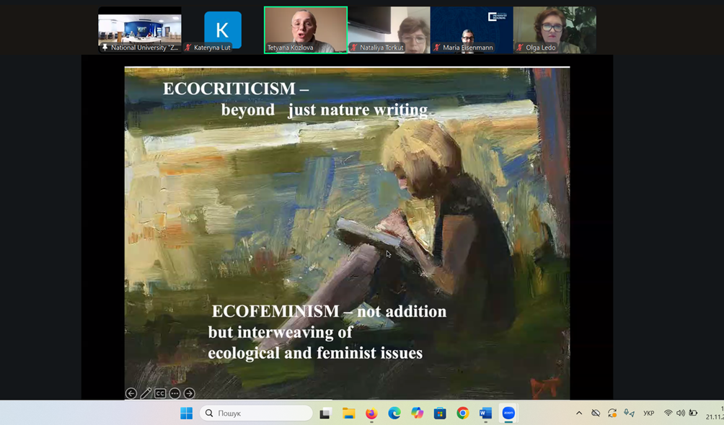Select Tetyana Kozlova's video thumbnail

[306, 29]
